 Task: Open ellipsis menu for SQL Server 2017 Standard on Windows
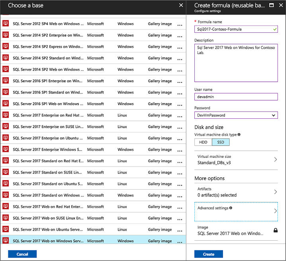[180, 197]
